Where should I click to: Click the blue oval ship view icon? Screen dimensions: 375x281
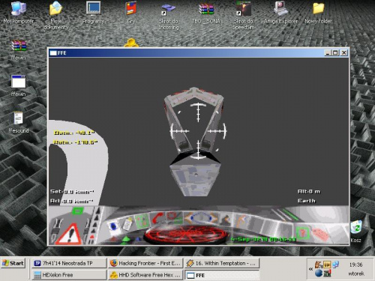(201, 217)
